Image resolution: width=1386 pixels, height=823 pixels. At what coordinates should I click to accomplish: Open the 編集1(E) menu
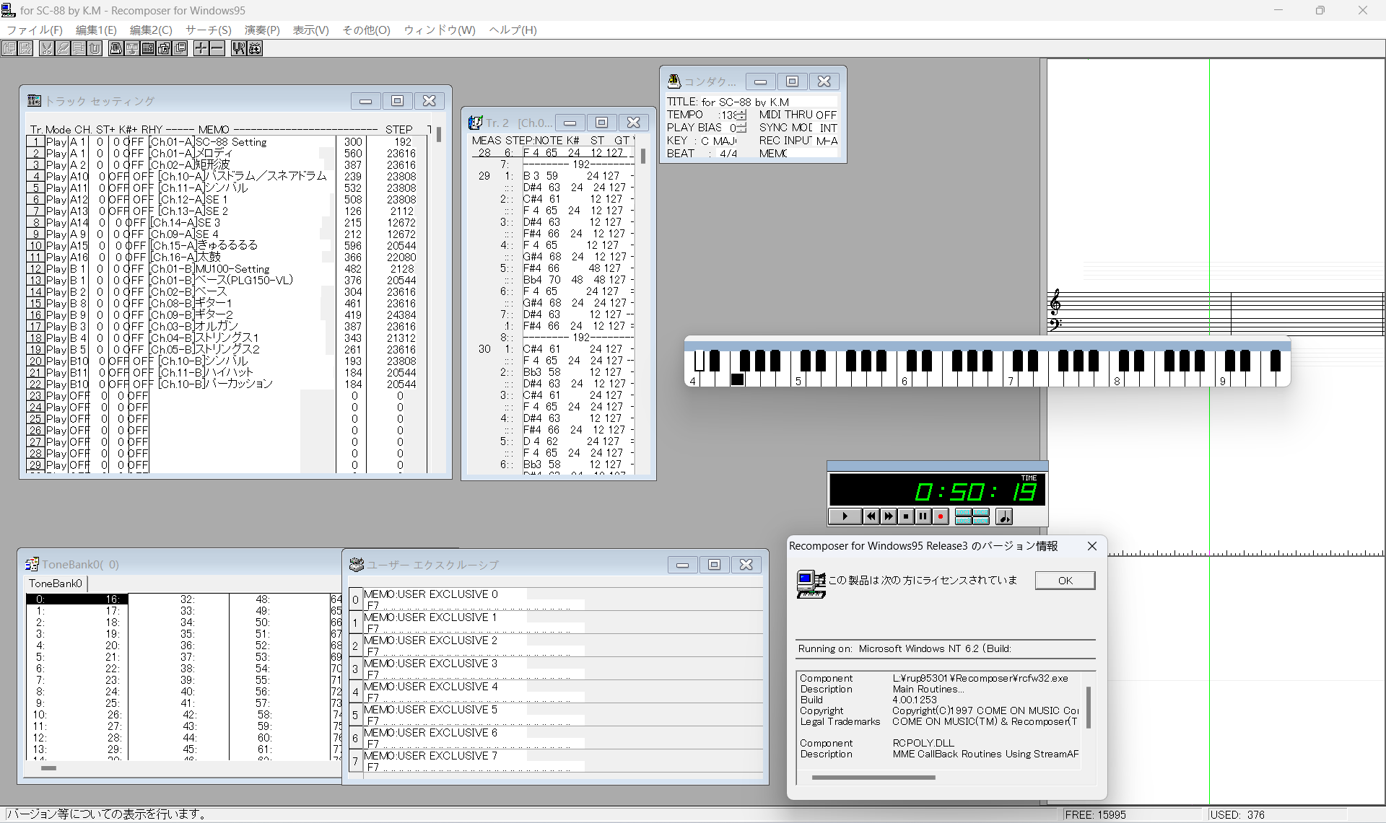tap(96, 30)
